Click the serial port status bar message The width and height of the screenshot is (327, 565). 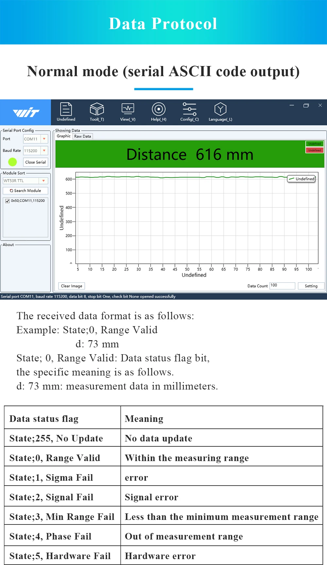[88, 297]
